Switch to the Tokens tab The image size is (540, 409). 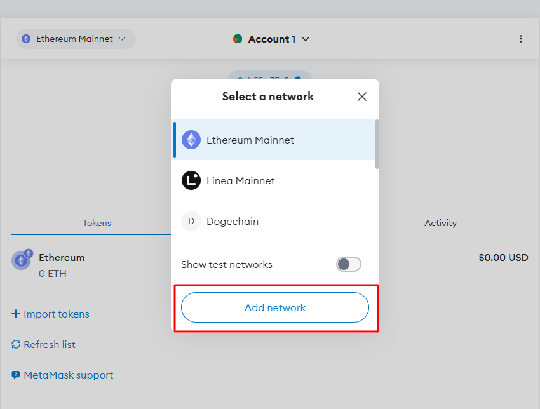[97, 223]
